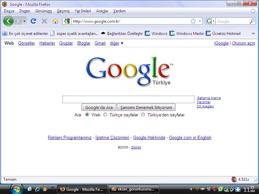Click the Stop loading X icon
Image resolution: width=259 pixels, height=194 pixels.
click(44, 21)
